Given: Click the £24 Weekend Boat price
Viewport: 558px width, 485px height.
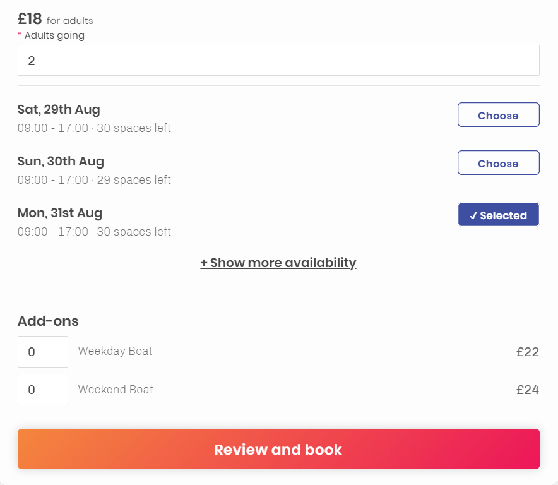Looking at the screenshot, I should (x=528, y=390).
